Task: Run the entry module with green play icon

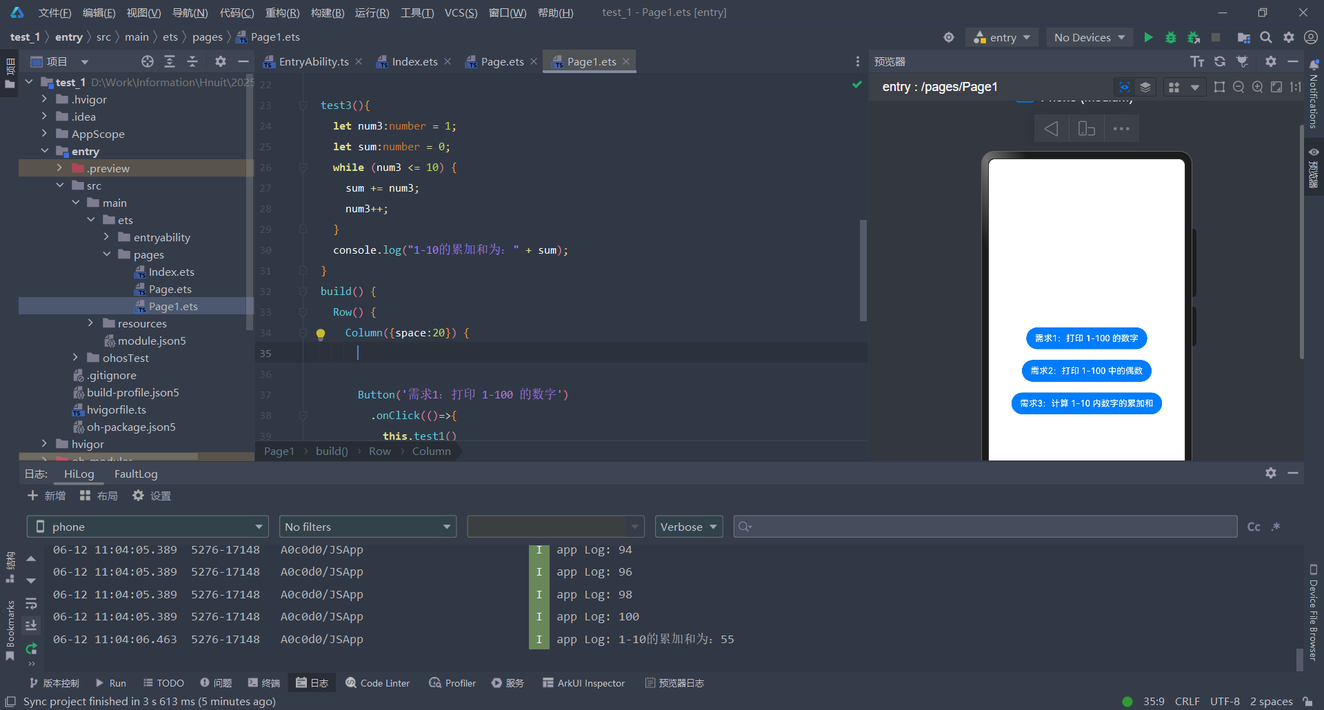Action: click(x=1148, y=37)
